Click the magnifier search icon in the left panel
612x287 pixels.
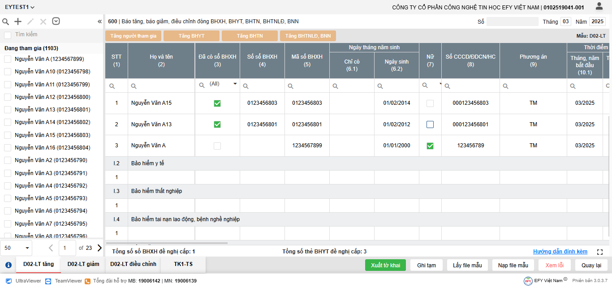click(6, 21)
